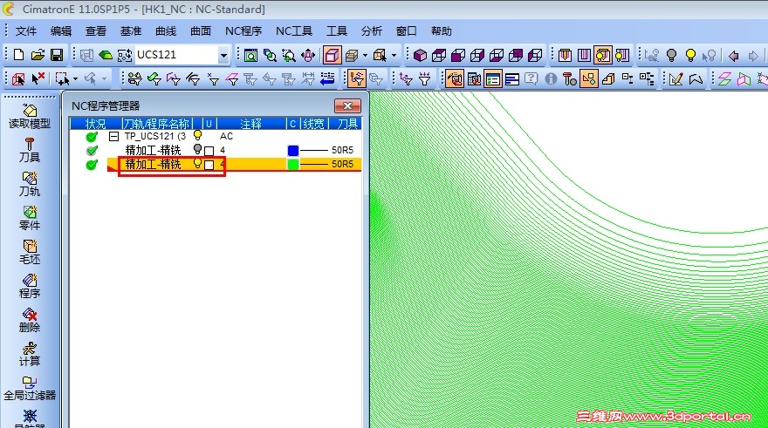Run 计算 (Calculate) from sidebar
Image resolution: width=768 pixels, height=428 pixels.
30,354
